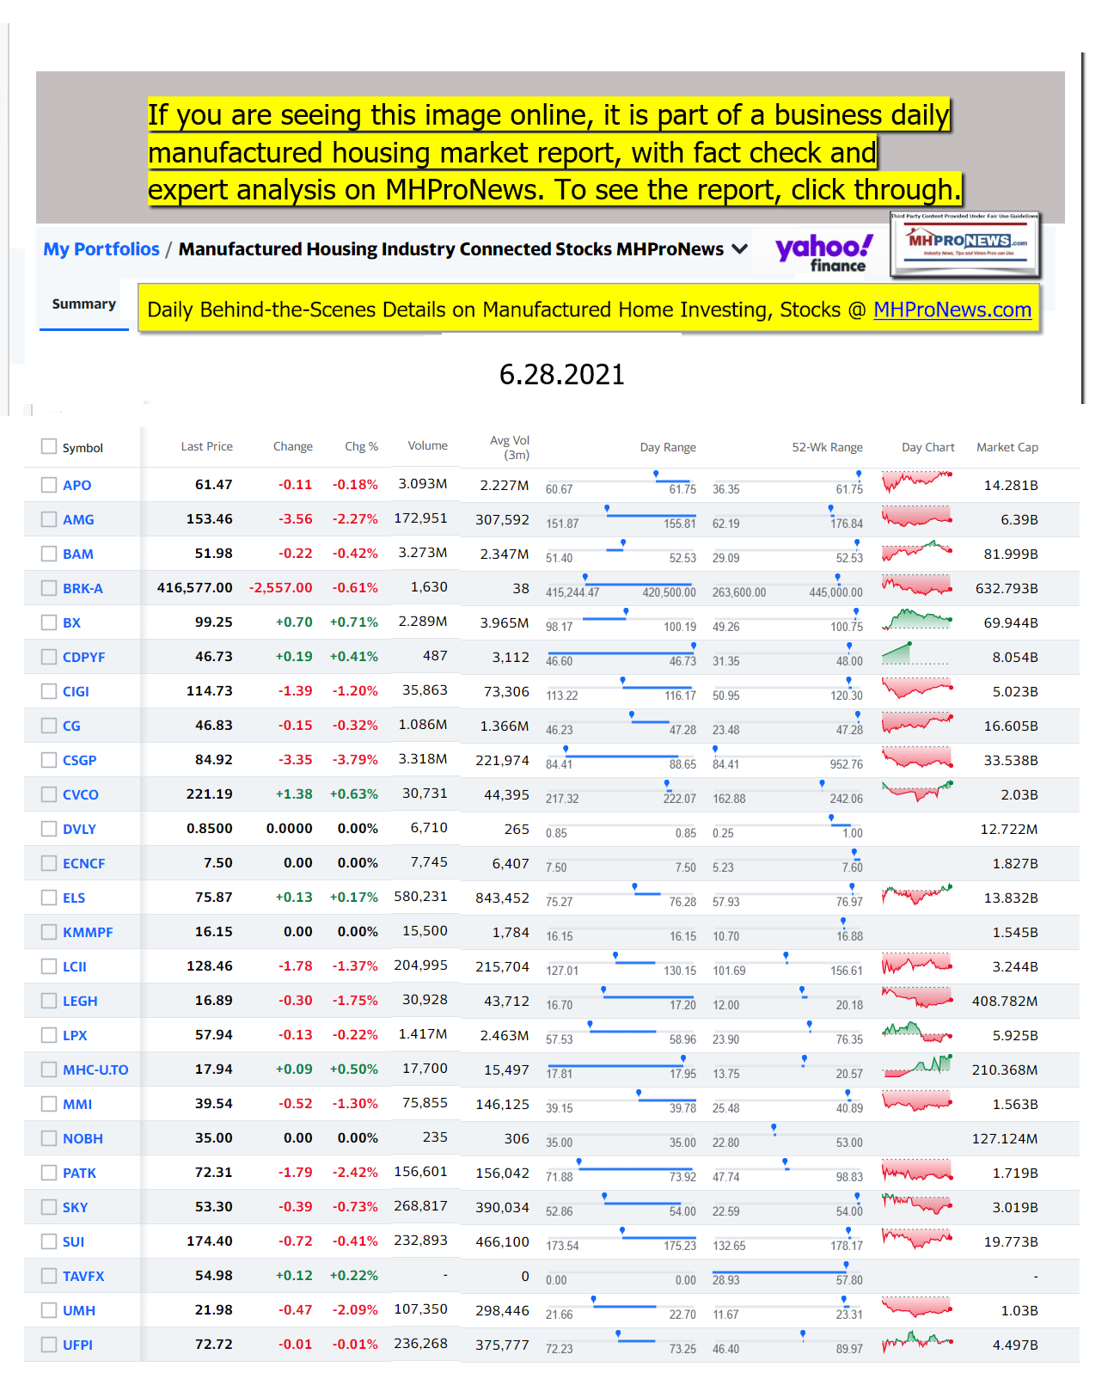
Task: Open the MHC-U.TO ticker link
Action: pyautogui.click(x=95, y=1069)
